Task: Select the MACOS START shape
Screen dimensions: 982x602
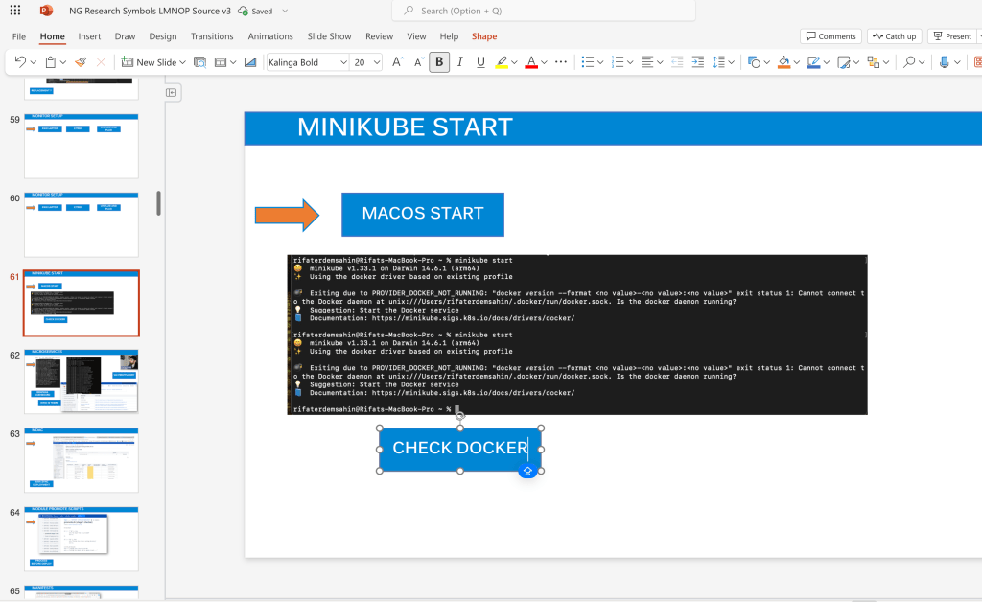Action: tap(423, 215)
